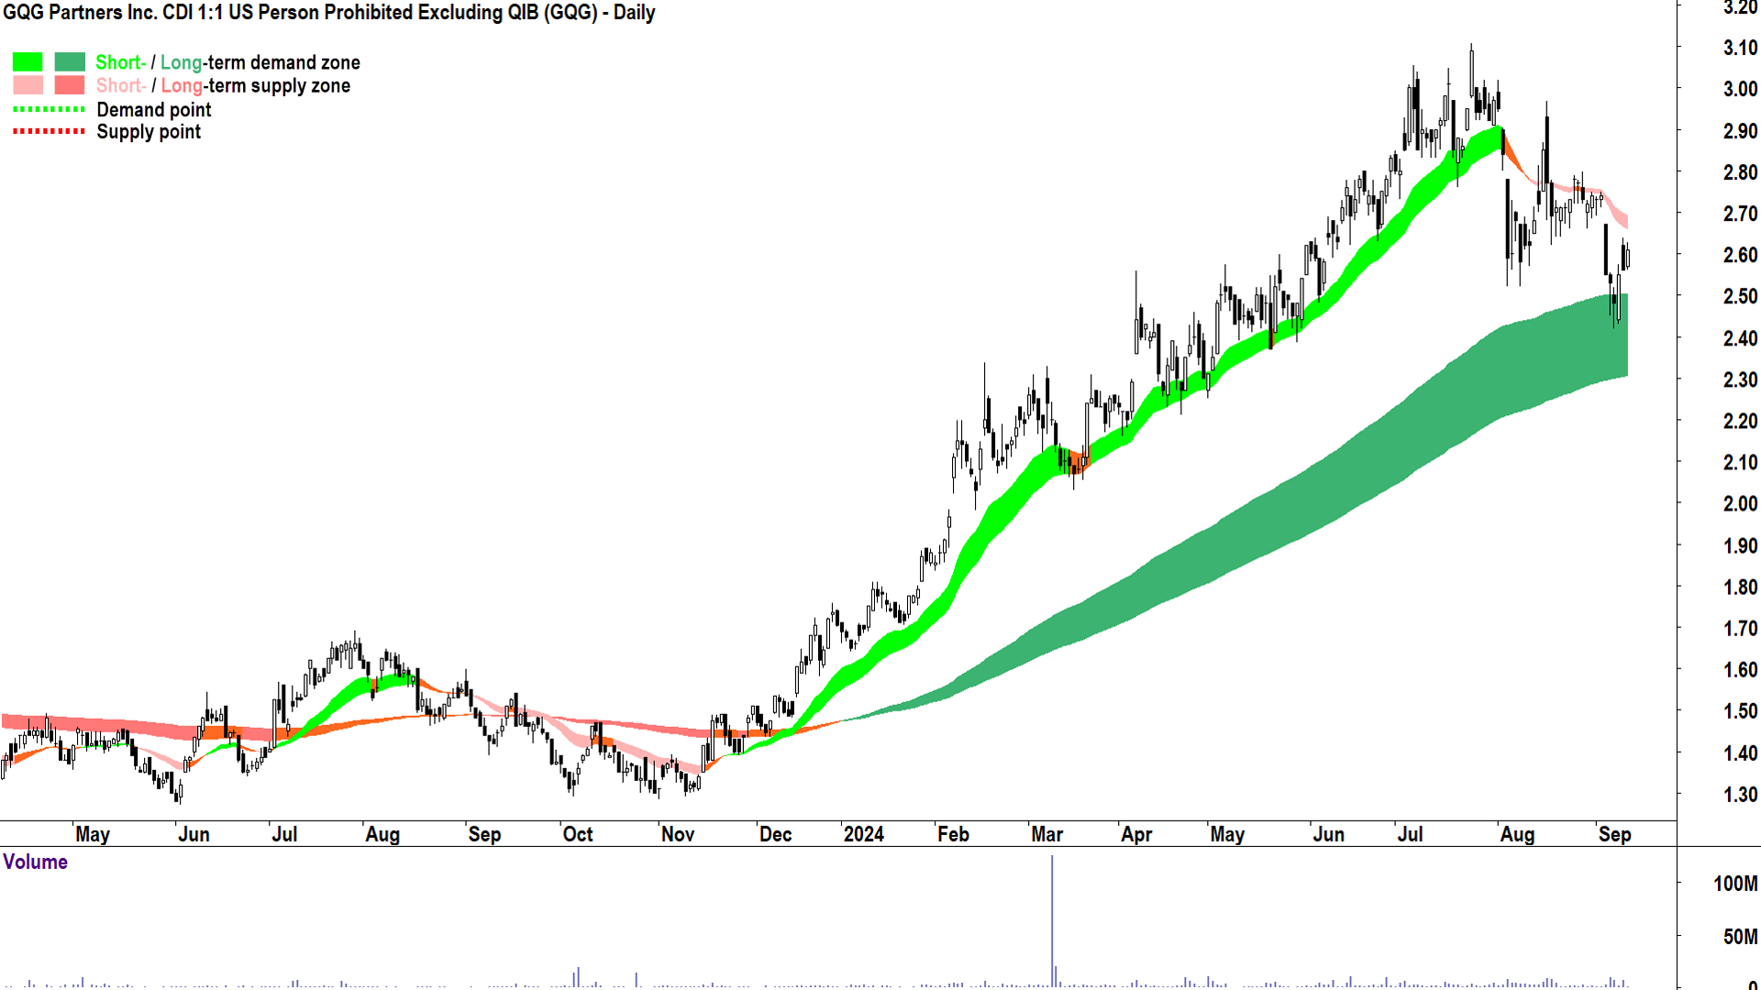Click the dark green long-term demand swatch
The width and height of the screenshot is (1761, 990).
click(70, 62)
